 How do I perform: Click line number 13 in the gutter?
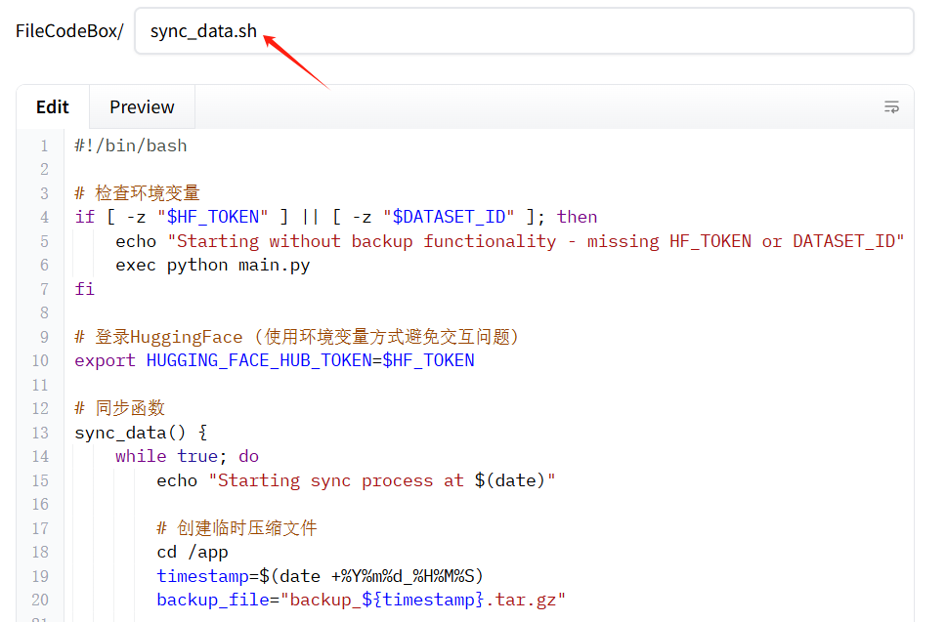[40, 433]
